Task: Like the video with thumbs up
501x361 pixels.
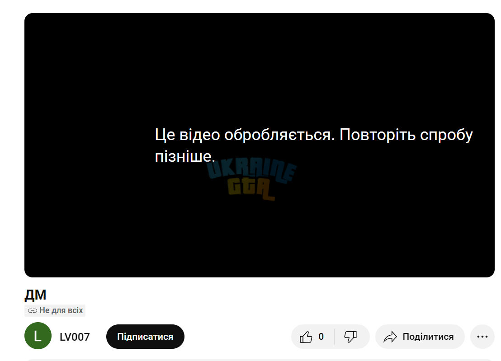Action: tap(312, 337)
